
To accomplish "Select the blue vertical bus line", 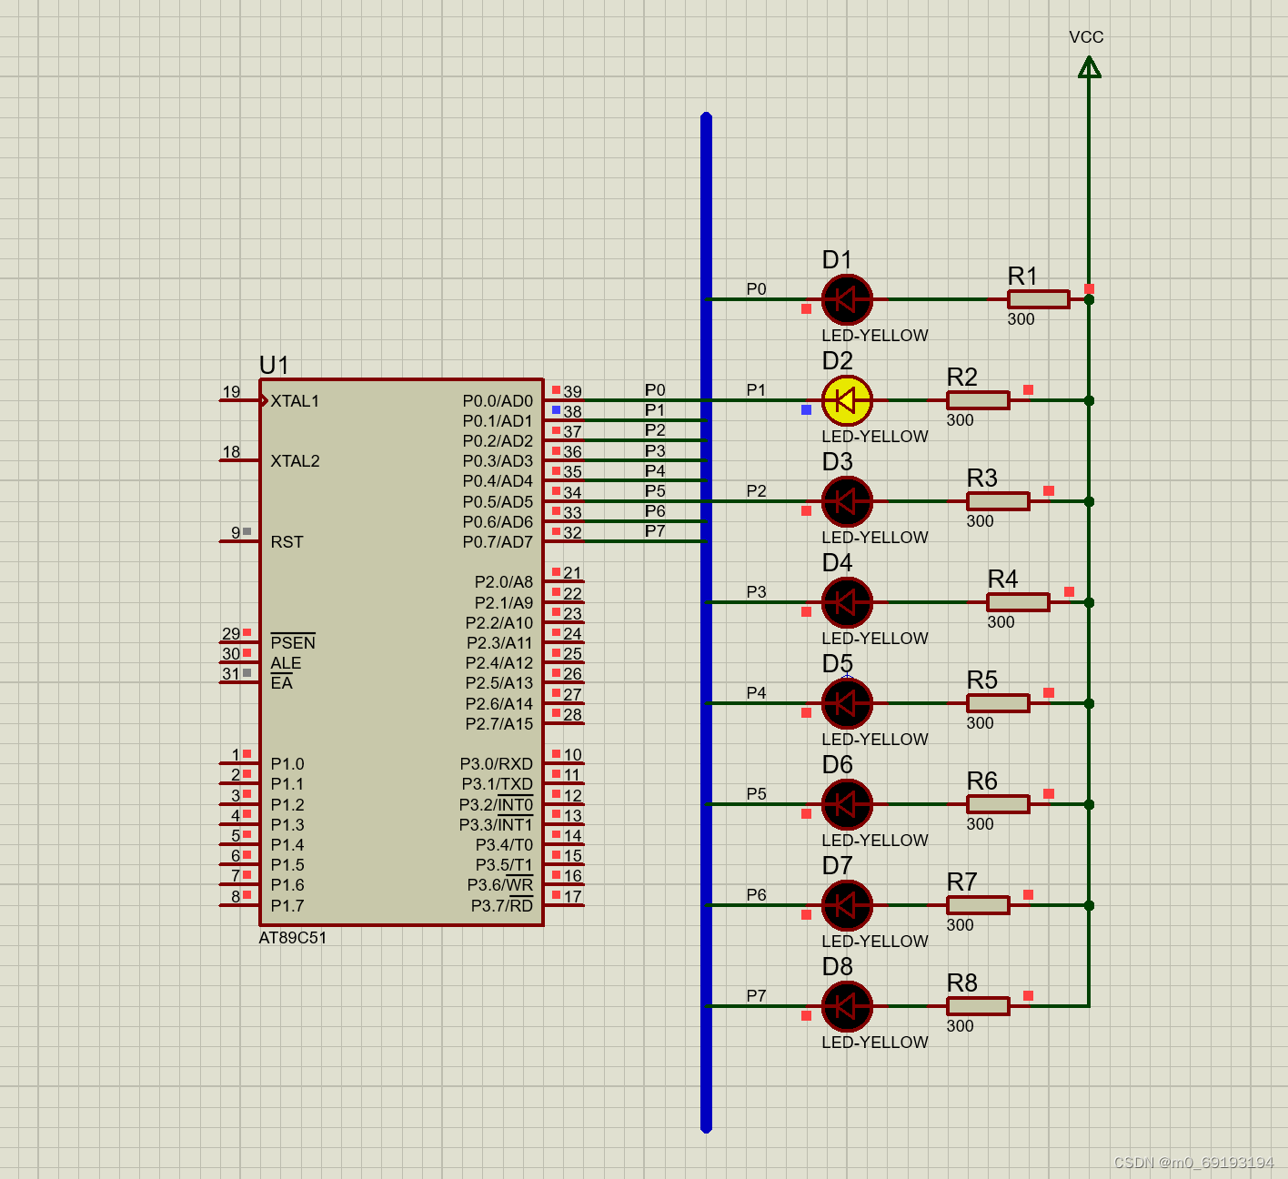I will [x=706, y=623].
